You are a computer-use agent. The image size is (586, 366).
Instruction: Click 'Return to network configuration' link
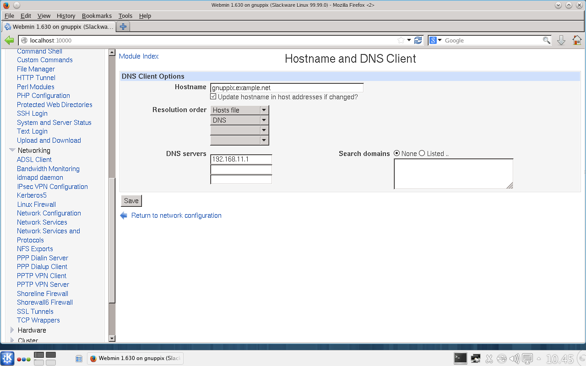coord(176,215)
